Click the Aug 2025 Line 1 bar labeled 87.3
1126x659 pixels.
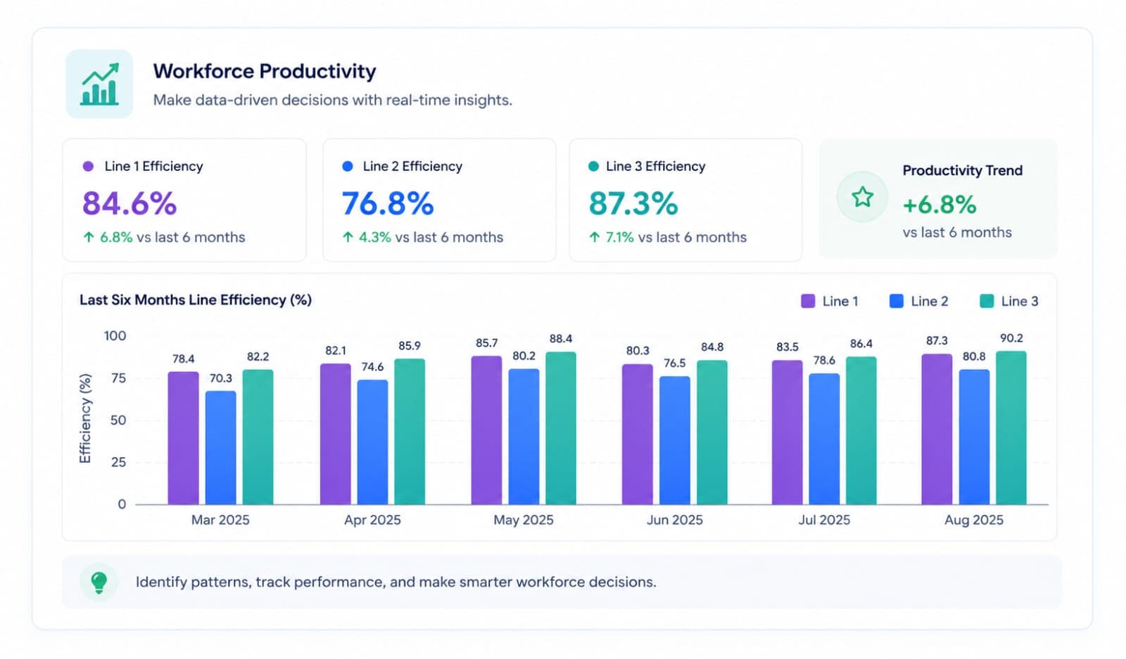[937, 429]
